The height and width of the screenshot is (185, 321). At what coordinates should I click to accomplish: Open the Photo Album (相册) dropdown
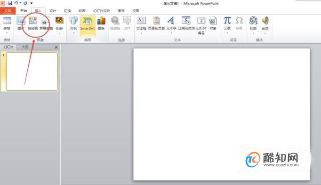[59, 33]
